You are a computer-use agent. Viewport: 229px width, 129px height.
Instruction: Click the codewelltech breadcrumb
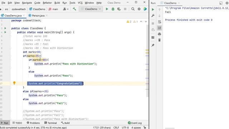pyautogui.click(x=19, y=9)
